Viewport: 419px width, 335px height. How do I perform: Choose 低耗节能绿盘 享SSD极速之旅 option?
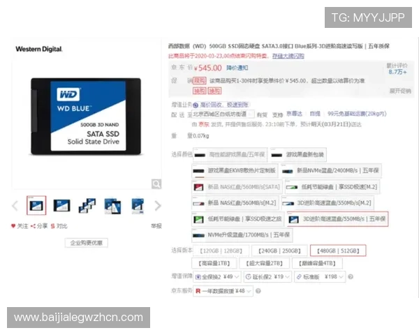click(x=238, y=219)
